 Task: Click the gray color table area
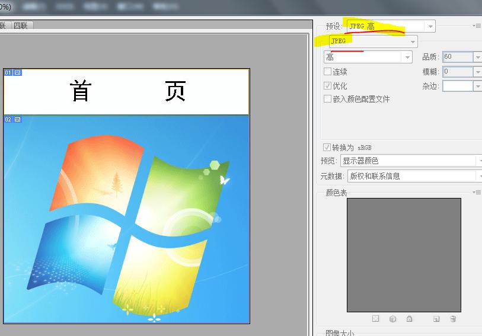click(x=404, y=255)
